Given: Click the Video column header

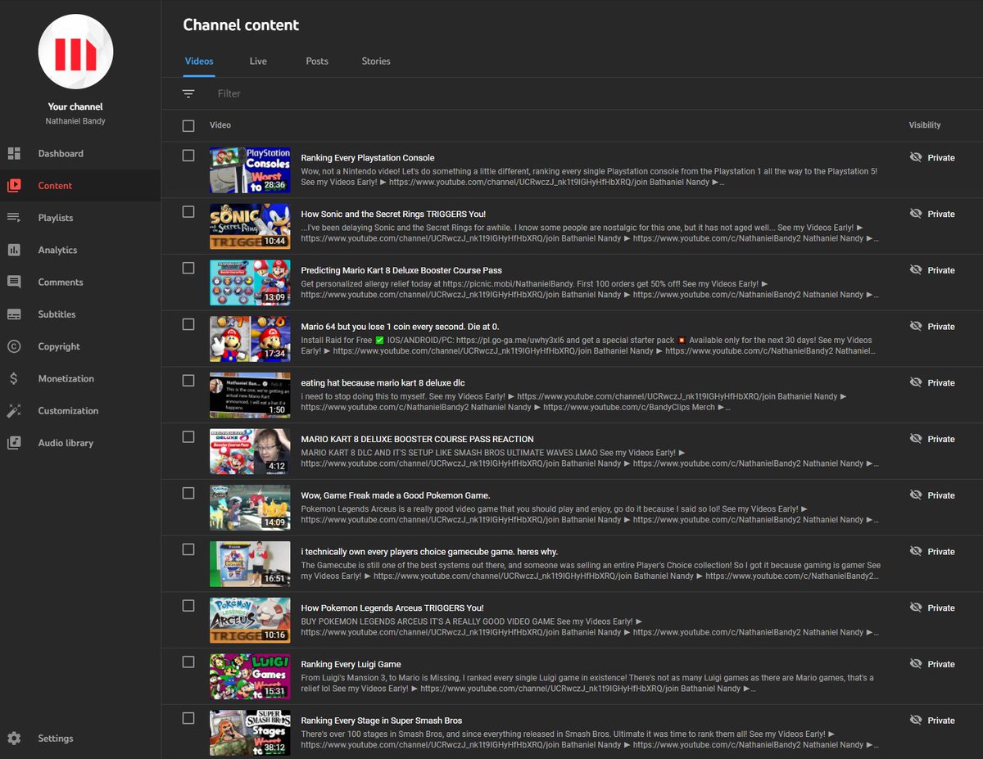Looking at the screenshot, I should pyautogui.click(x=220, y=125).
